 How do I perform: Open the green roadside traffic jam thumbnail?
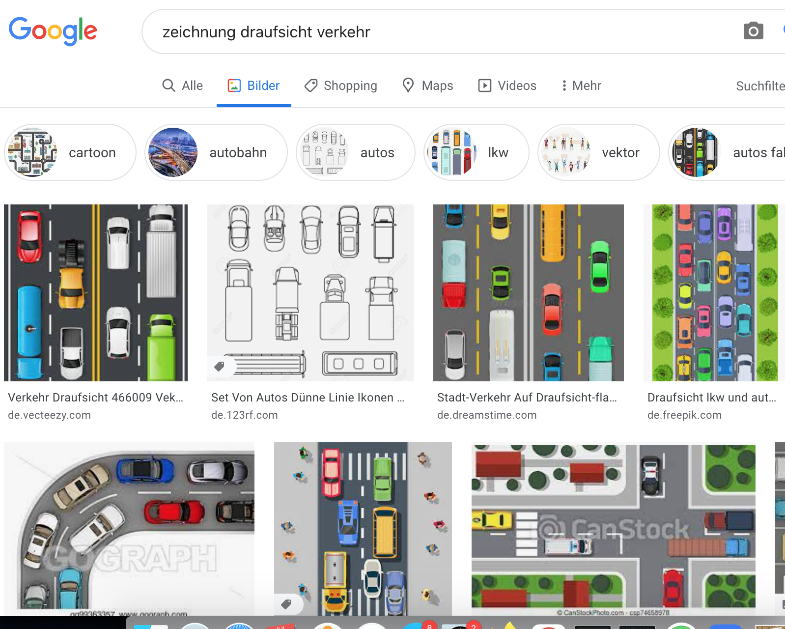tap(715, 293)
